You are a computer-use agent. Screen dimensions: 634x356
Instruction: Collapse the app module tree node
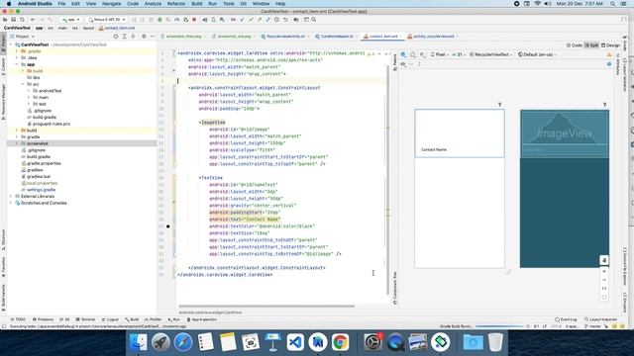point(17,64)
